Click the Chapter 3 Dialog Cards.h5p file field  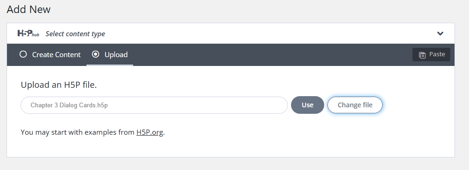pyautogui.click(x=154, y=105)
